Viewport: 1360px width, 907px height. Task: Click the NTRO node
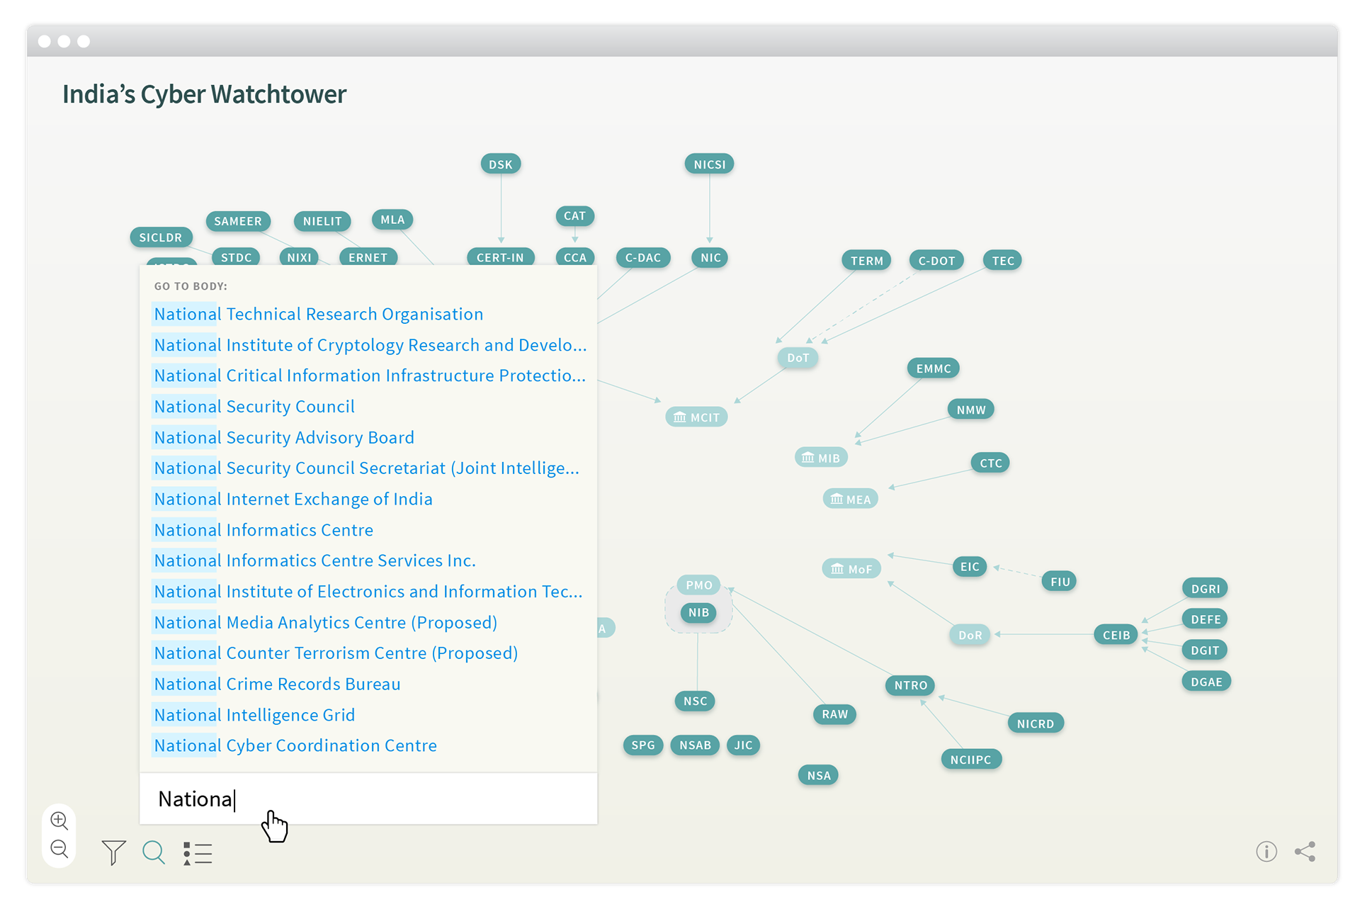910,685
